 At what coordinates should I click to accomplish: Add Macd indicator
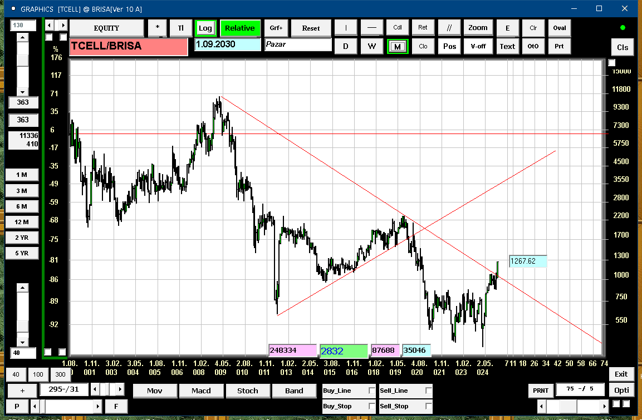(x=201, y=391)
